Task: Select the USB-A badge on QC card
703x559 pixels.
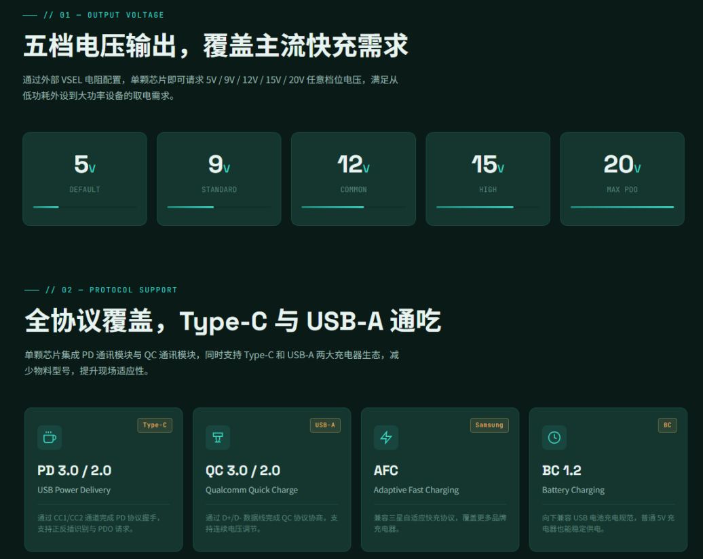Action: tap(325, 425)
